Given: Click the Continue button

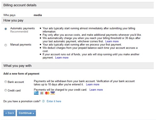Looking at the screenshot, I should (x=26, y=113).
